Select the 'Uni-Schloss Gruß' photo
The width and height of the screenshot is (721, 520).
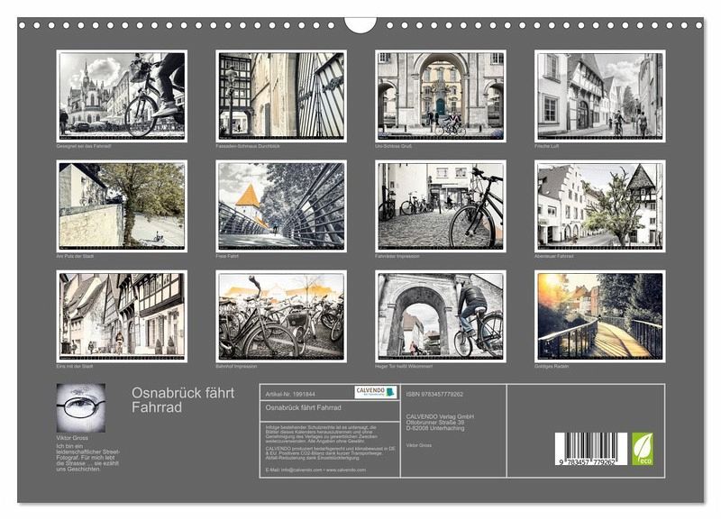coord(441,95)
